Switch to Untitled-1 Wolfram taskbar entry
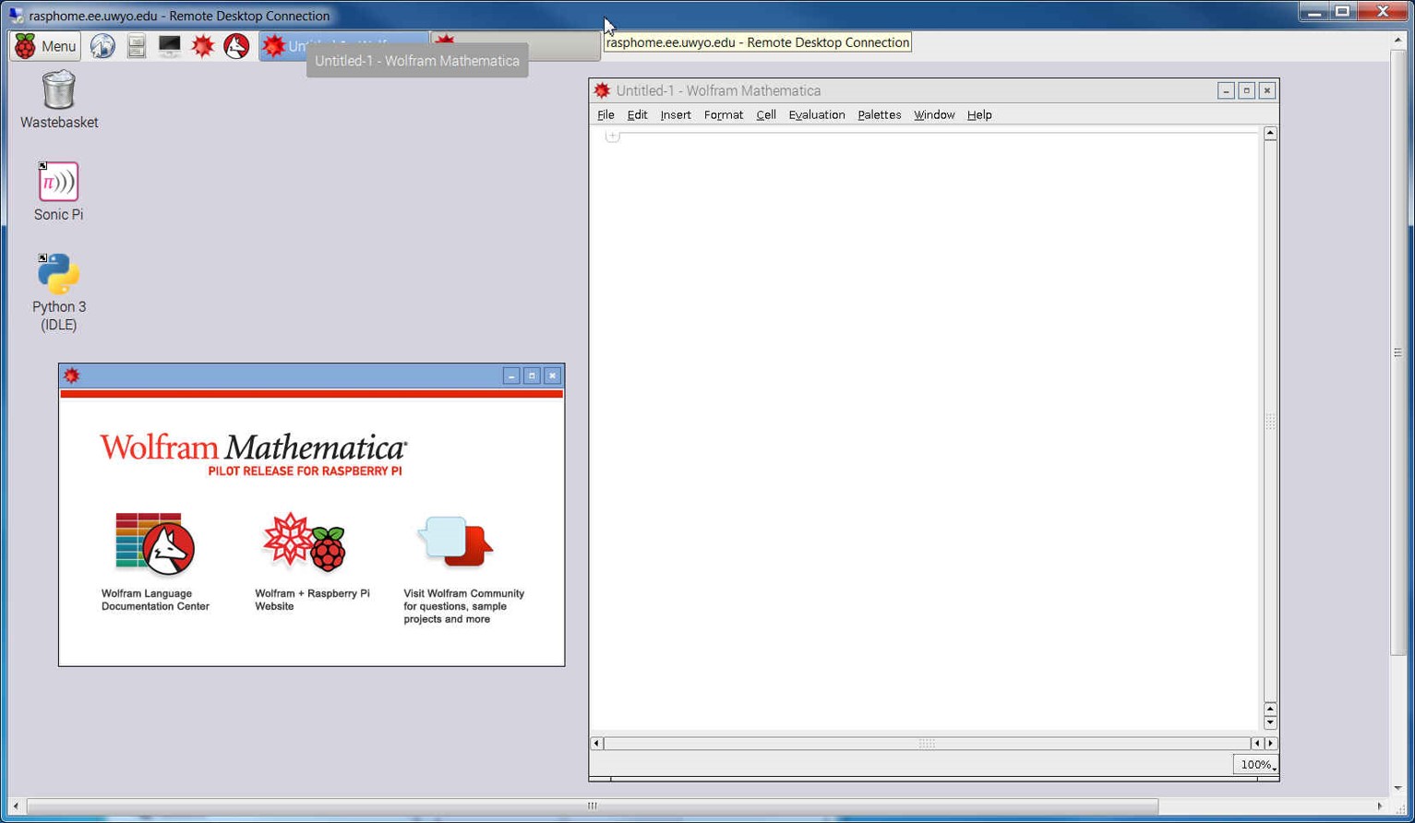 [x=343, y=46]
